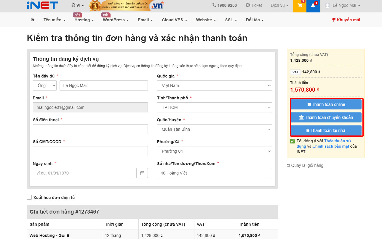Open the Quốc gia country dropdown
Image resolution: width=382 pixels, height=239 pixels.
(x=214, y=85)
